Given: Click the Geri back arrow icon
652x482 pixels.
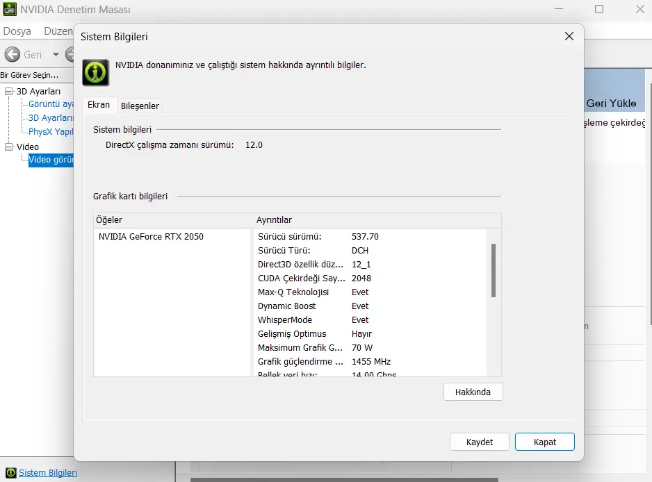Looking at the screenshot, I should (x=13, y=54).
